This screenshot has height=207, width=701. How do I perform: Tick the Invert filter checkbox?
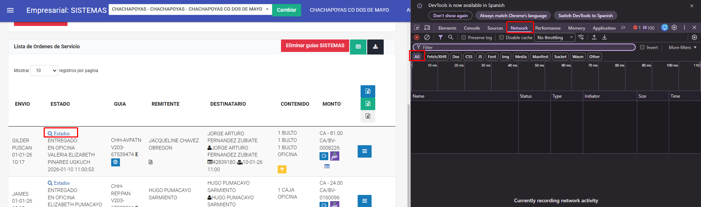(642, 48)
